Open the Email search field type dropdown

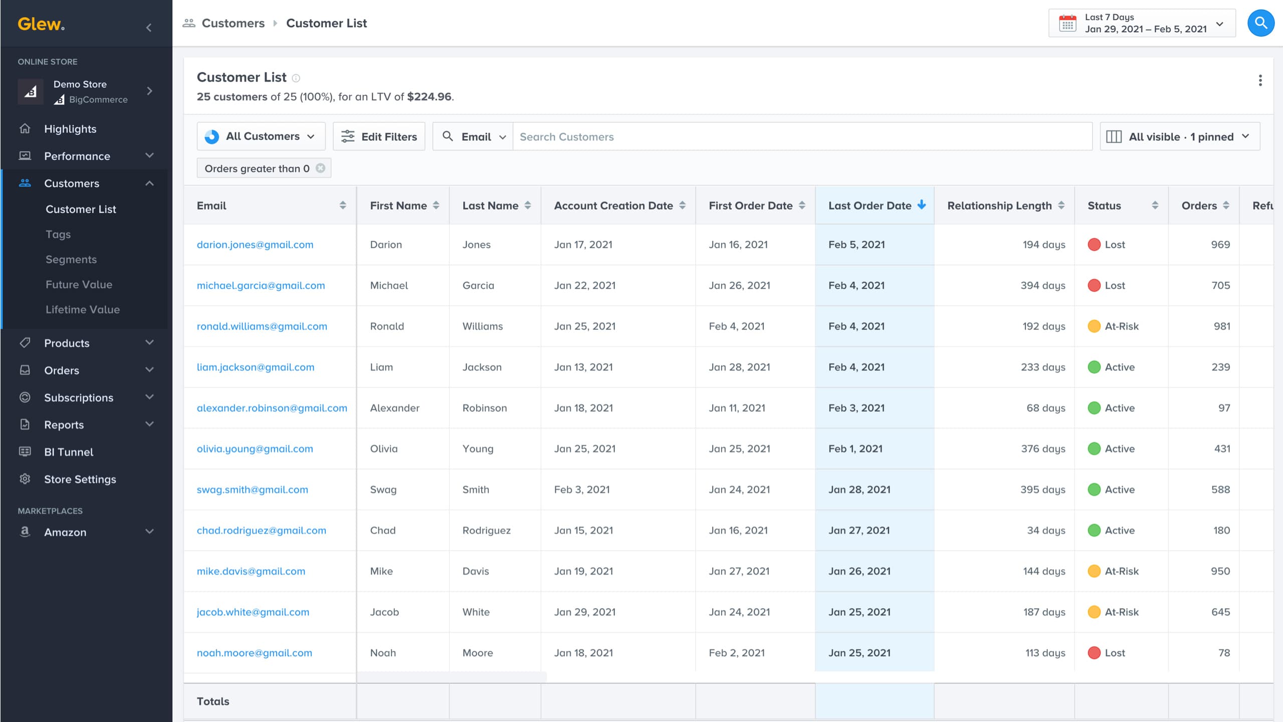[473, 136]
